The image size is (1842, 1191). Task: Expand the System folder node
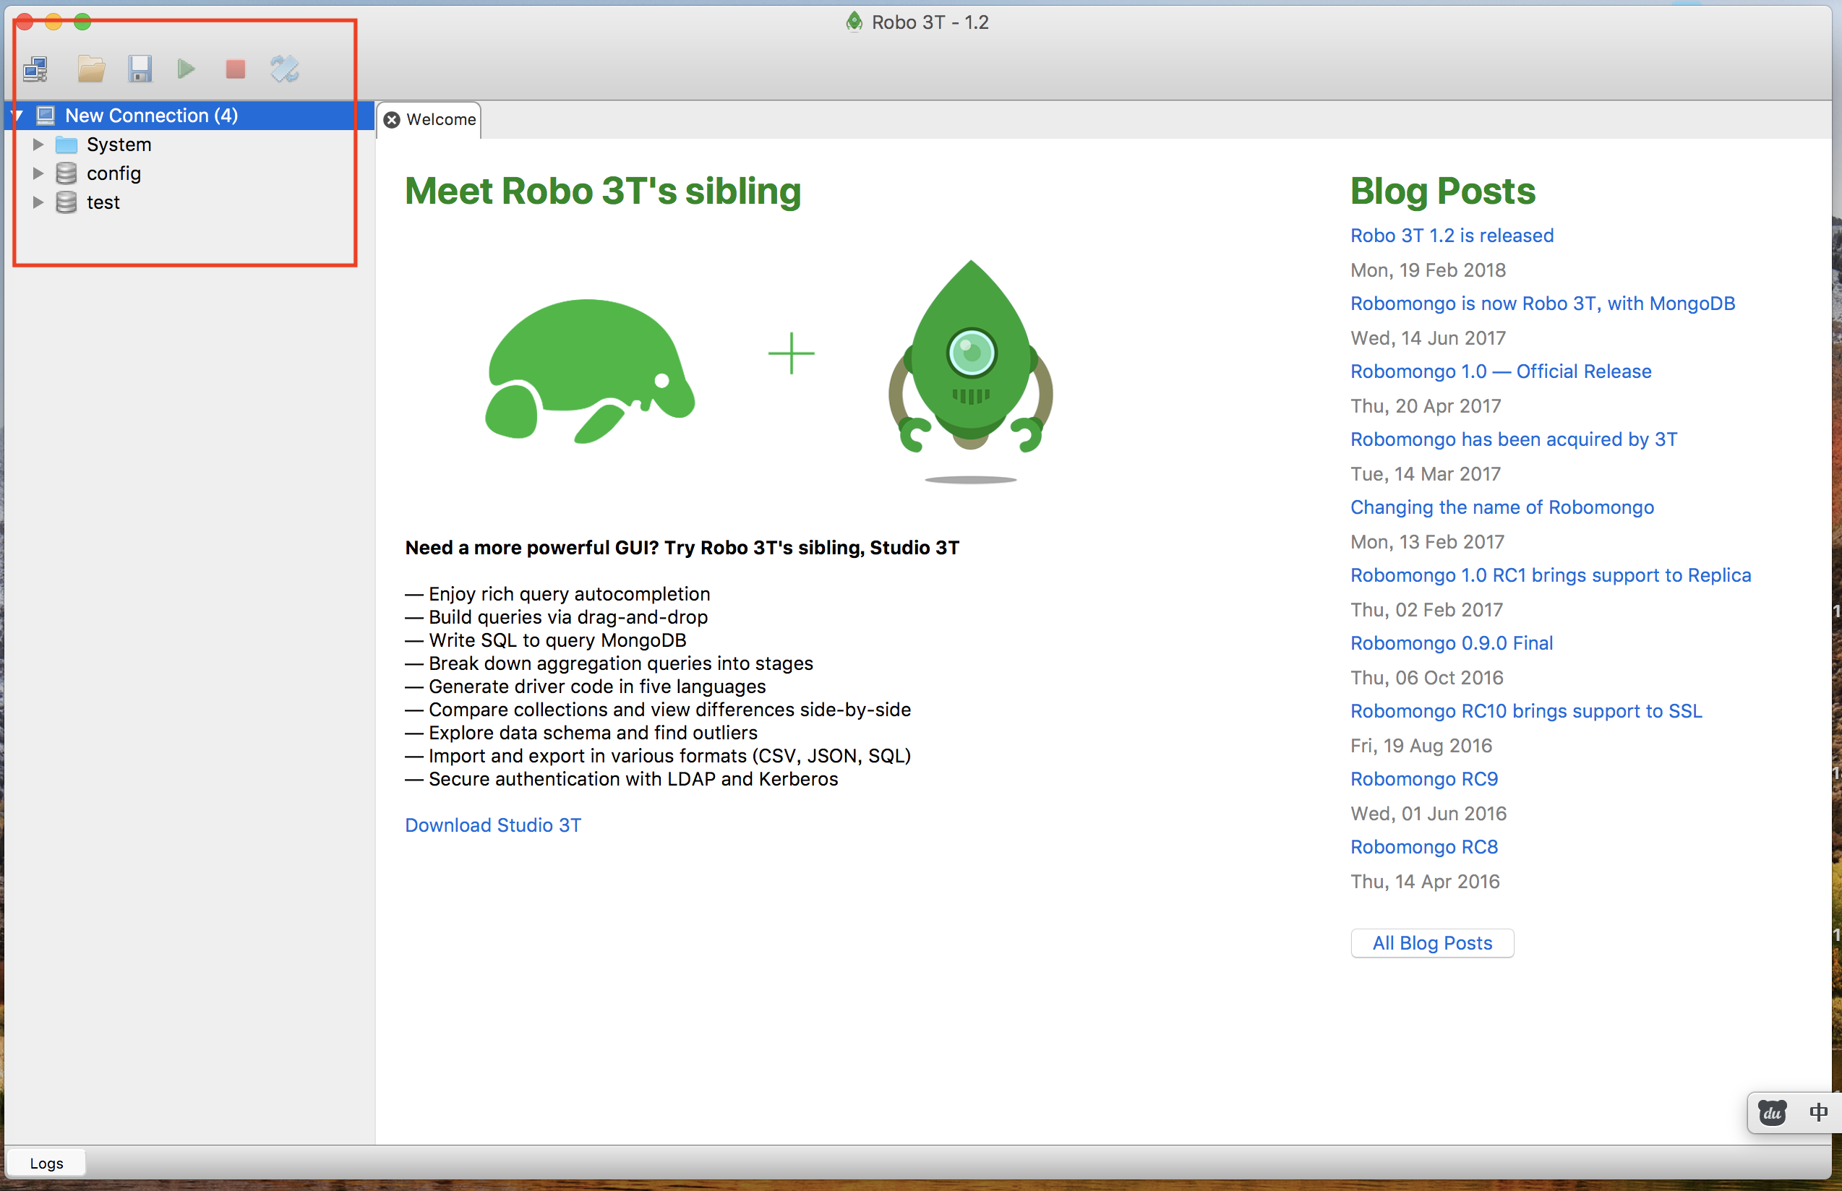click(38, 145)
